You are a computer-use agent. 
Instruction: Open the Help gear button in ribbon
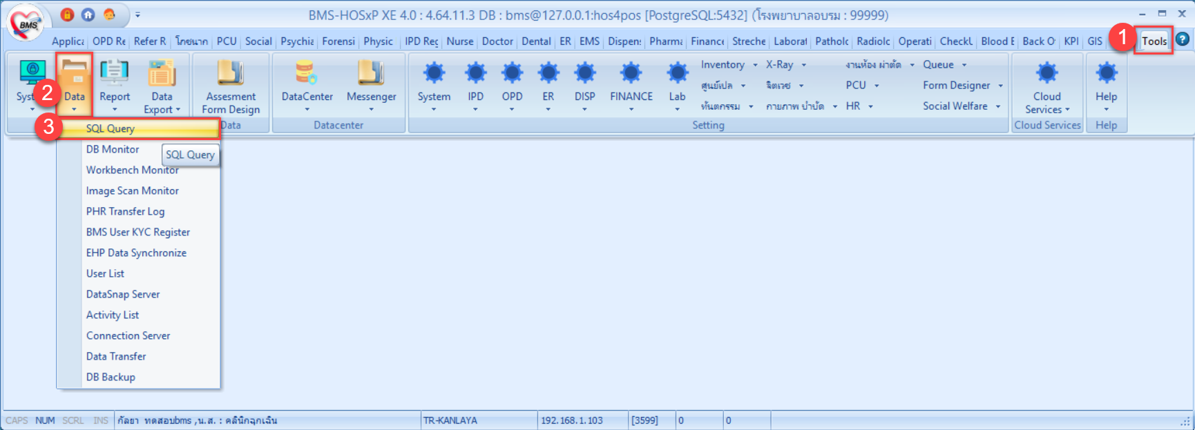tap(1106, 86)
